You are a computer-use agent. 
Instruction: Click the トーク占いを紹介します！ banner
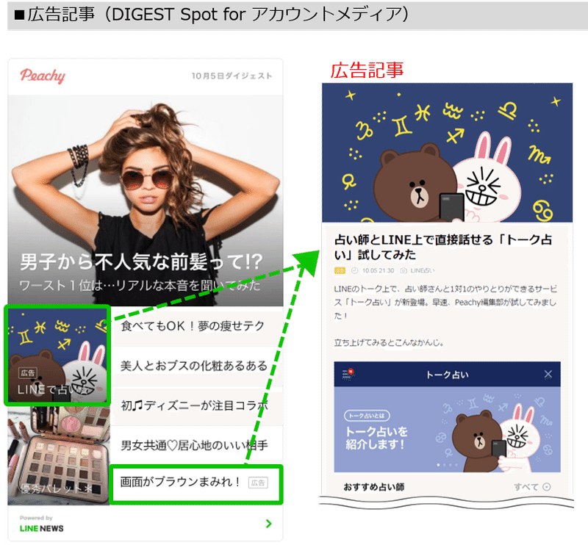point(447,430)
